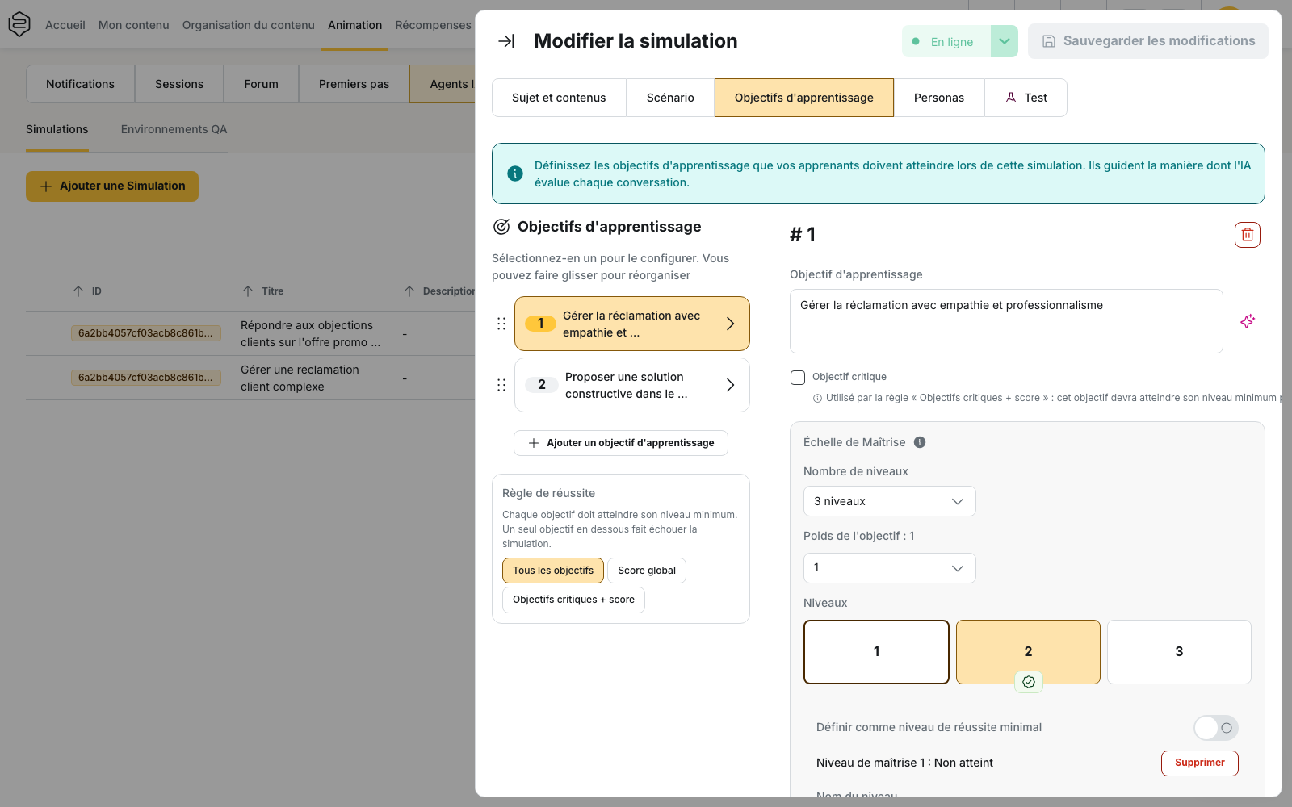The image size is (1292, 807).
Task: Select highlighted level 2 box
Action: tap(1028, 652)
